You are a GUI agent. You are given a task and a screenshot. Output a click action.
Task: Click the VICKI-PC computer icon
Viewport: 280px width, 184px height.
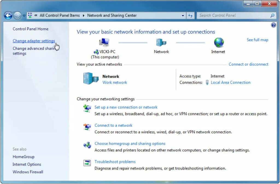point(104,42)
